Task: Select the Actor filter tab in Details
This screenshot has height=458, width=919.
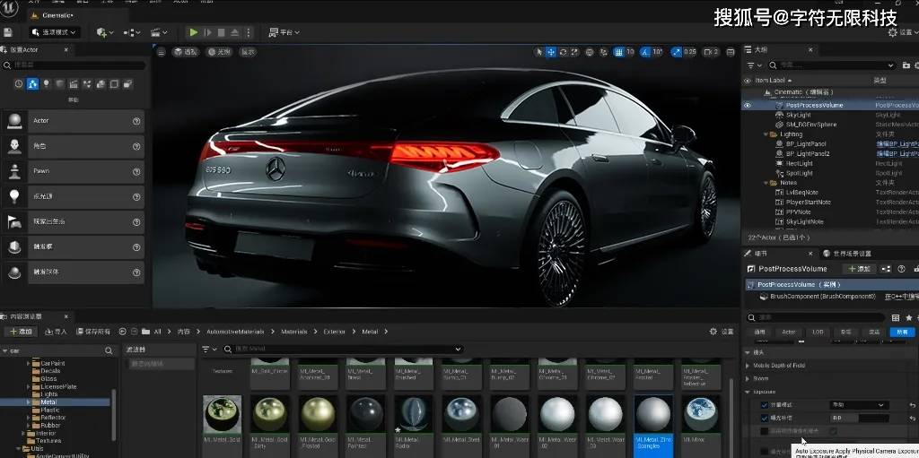Action: [x=789, y=333]
